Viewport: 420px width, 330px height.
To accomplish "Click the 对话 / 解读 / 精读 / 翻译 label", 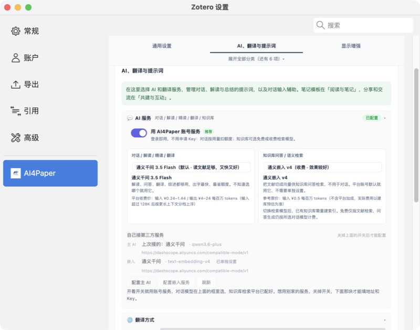I will pos(153,156).
